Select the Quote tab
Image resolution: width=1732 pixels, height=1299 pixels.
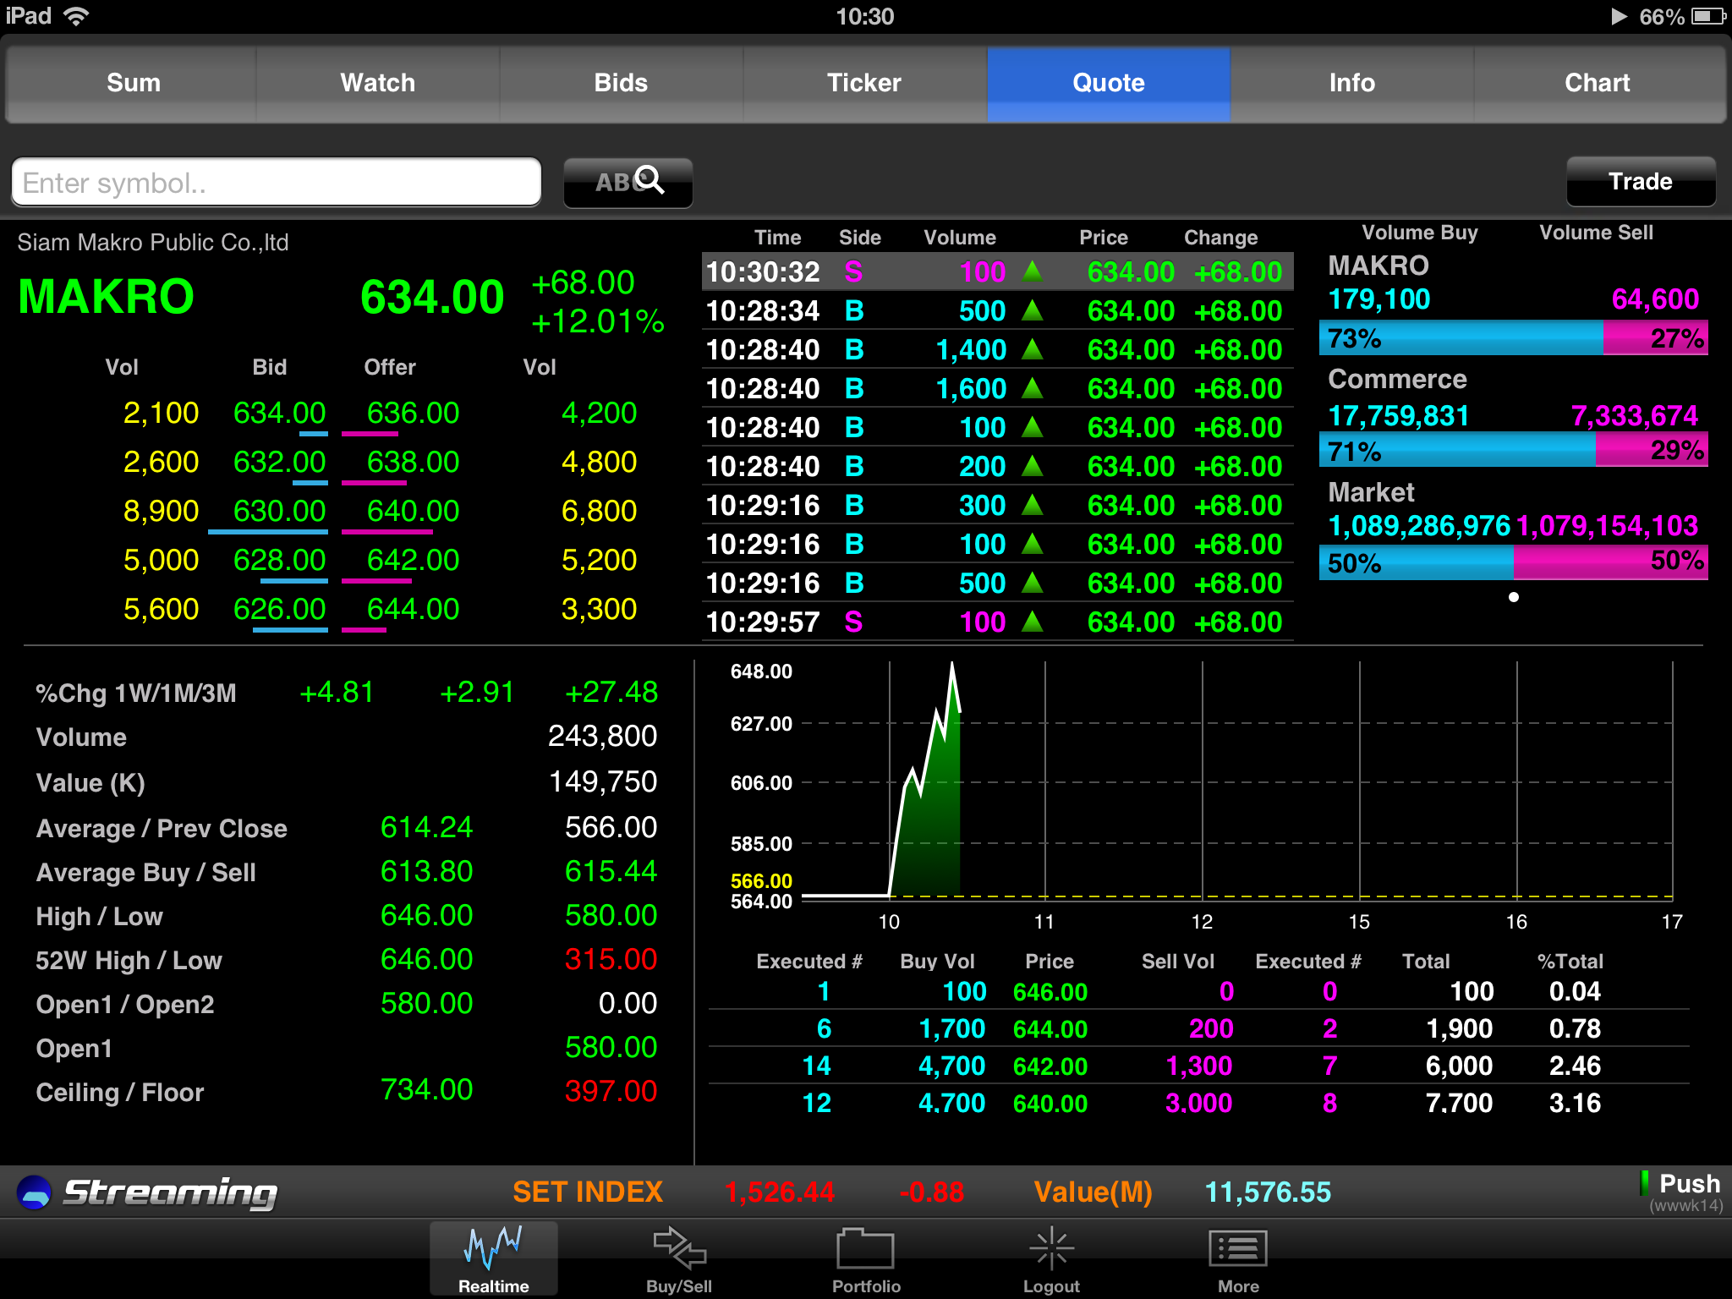pyautogui.click(x=1109, y=83)
